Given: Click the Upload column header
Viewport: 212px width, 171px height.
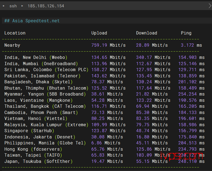Looking at the screenshot, I should (x=99, y=33).
